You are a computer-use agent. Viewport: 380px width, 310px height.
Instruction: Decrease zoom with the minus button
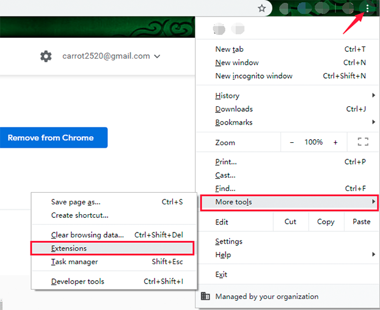point(292,142)
